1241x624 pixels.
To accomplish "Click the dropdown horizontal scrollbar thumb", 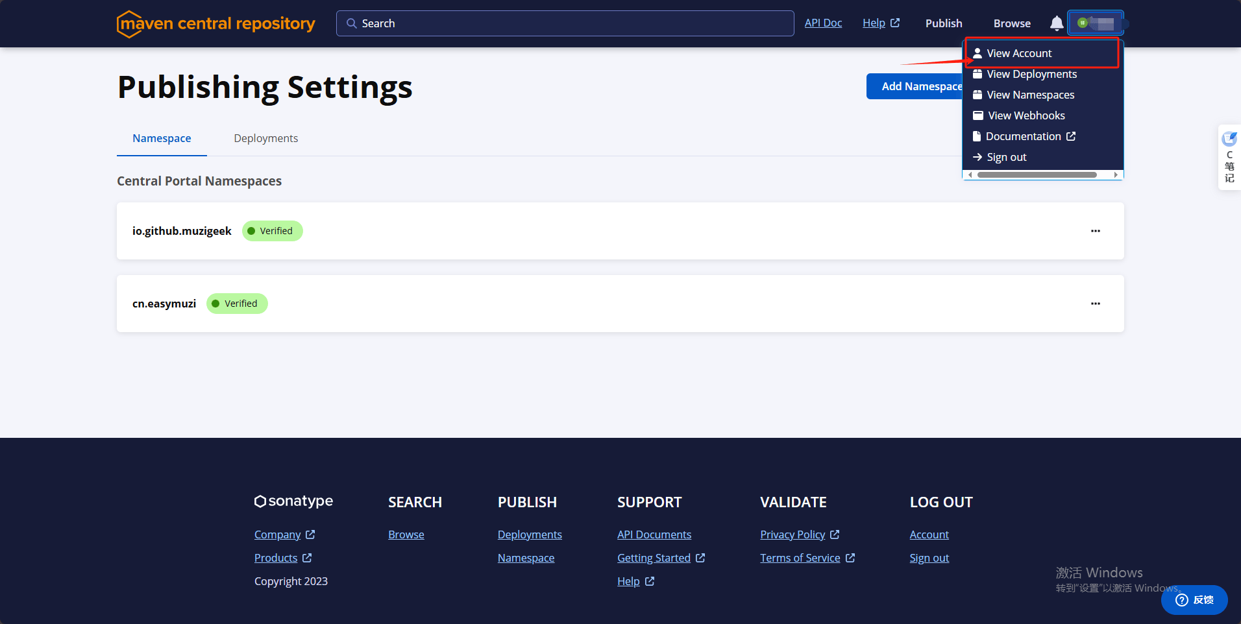I will click(1037, 175).
